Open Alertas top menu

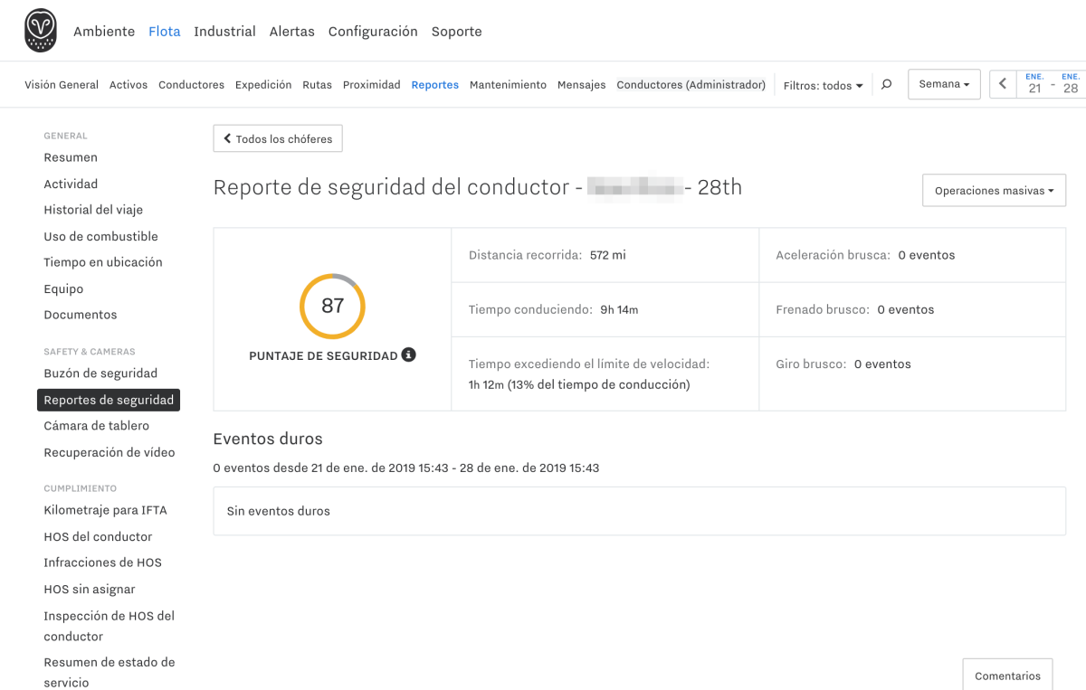pos(291,31)
